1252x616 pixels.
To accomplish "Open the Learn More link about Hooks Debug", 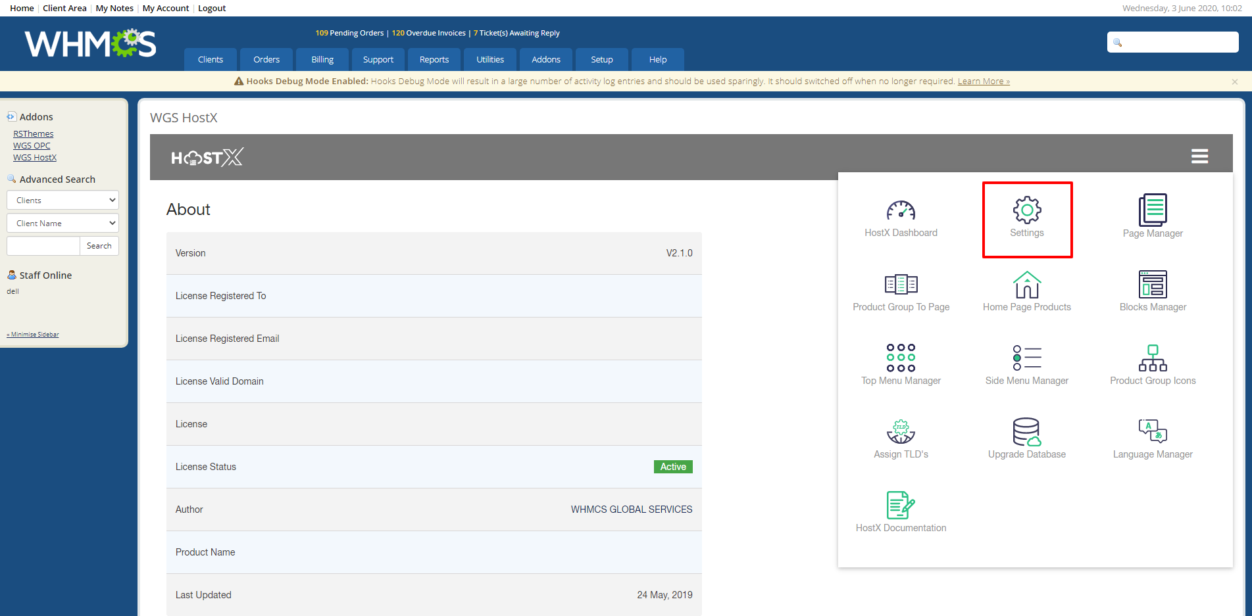I will [x=983, y=81].
